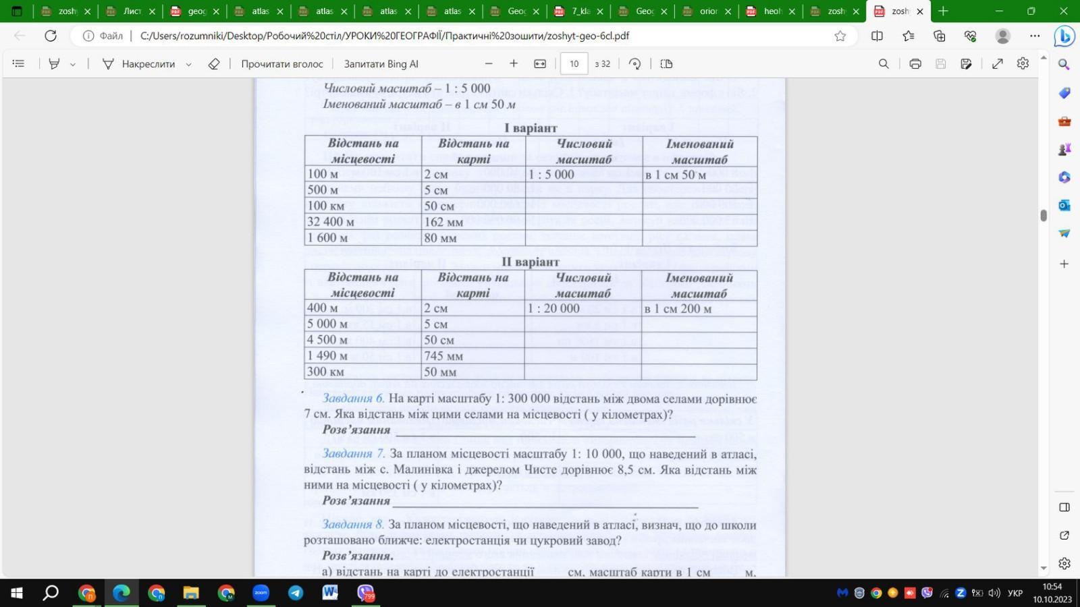Screen dimensions: 1080x607
Task: Open sidebar settings gear at bottom
Action: [x=1064, y=563]
